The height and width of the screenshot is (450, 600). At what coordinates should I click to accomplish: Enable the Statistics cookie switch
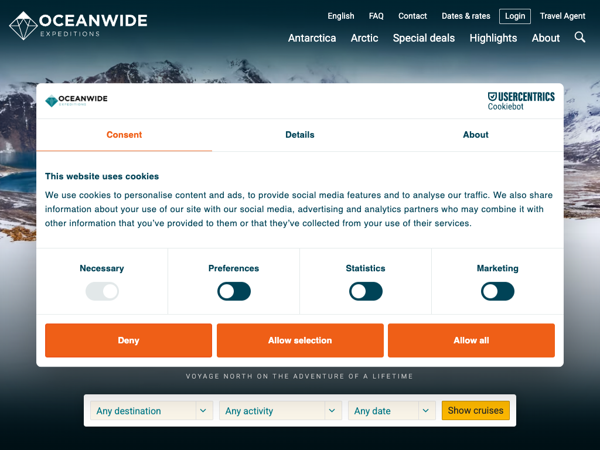coord(366,291)
